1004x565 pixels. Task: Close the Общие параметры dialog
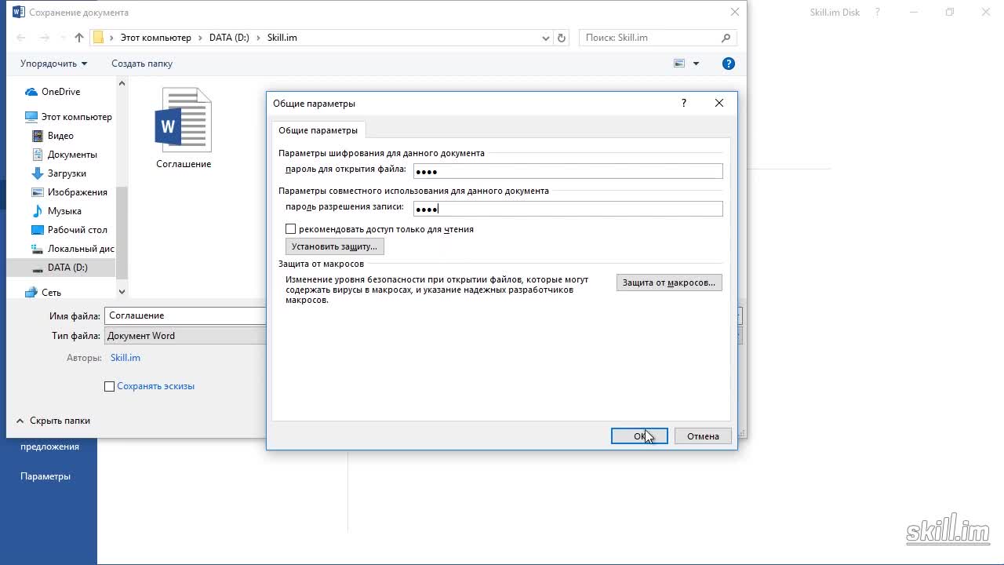[x=719, y=103]
